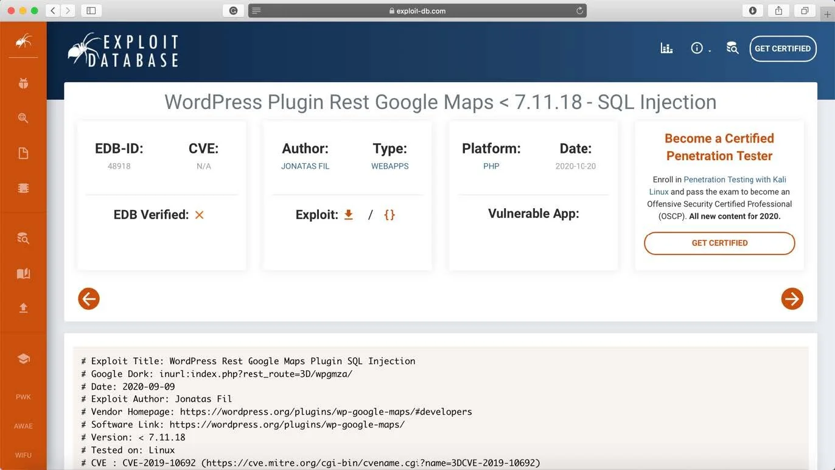The image size is (835, 470).
Task: Click the Safari forward button
Action: click(x=68, y=10)
